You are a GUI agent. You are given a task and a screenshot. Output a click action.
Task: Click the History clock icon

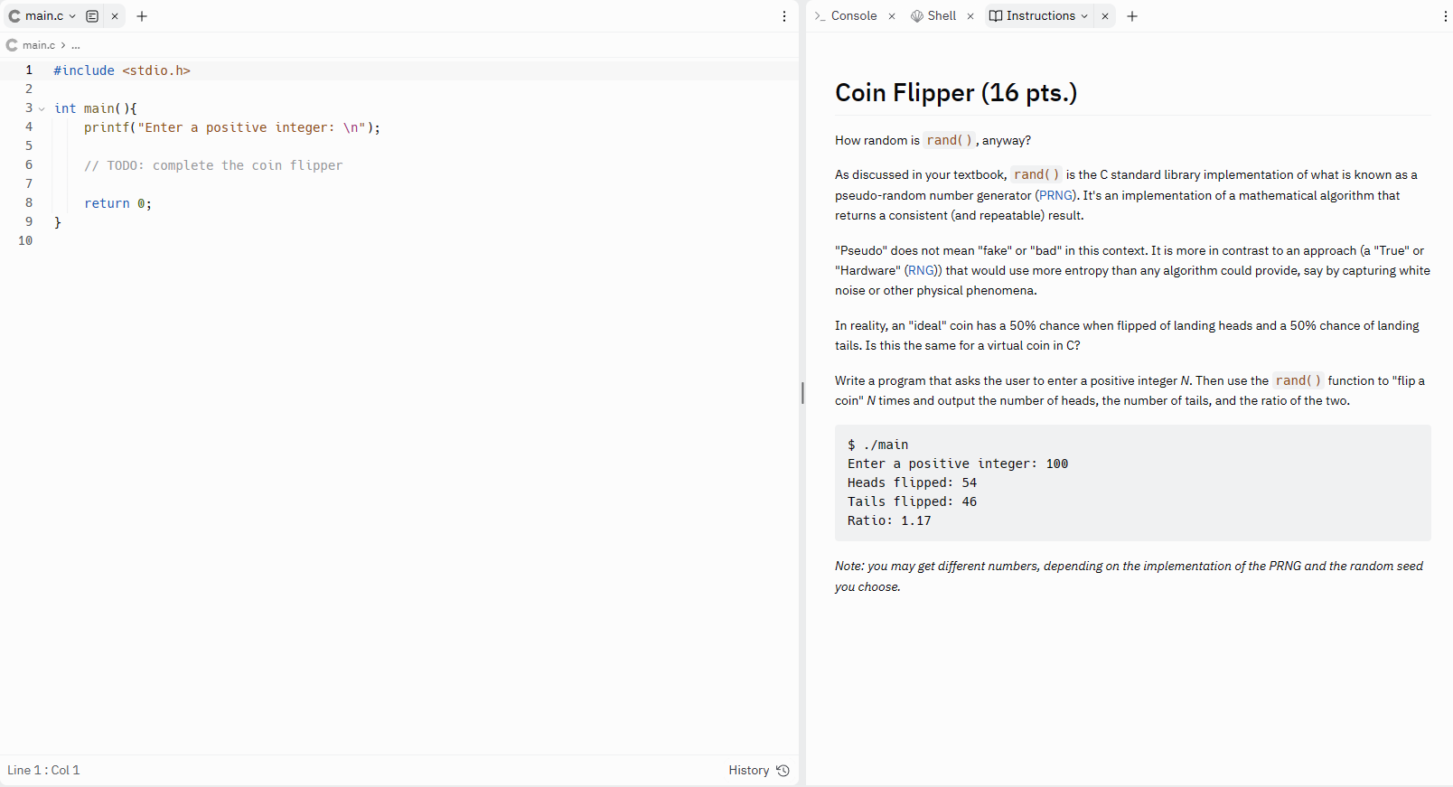coord(783,771)
